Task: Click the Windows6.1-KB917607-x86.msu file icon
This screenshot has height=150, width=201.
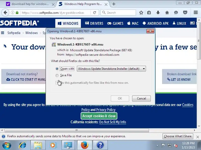Action: (x=54, y=45)
